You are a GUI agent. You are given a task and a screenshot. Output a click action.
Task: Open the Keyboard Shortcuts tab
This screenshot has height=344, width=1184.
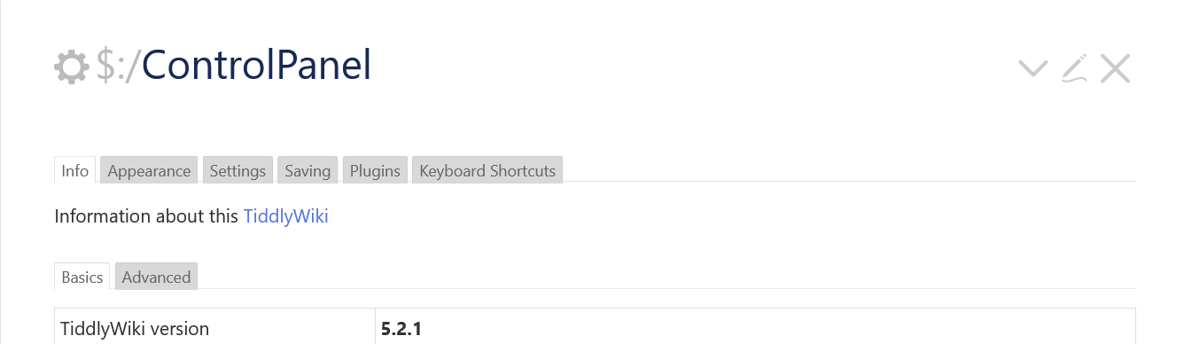coord(487,170)
